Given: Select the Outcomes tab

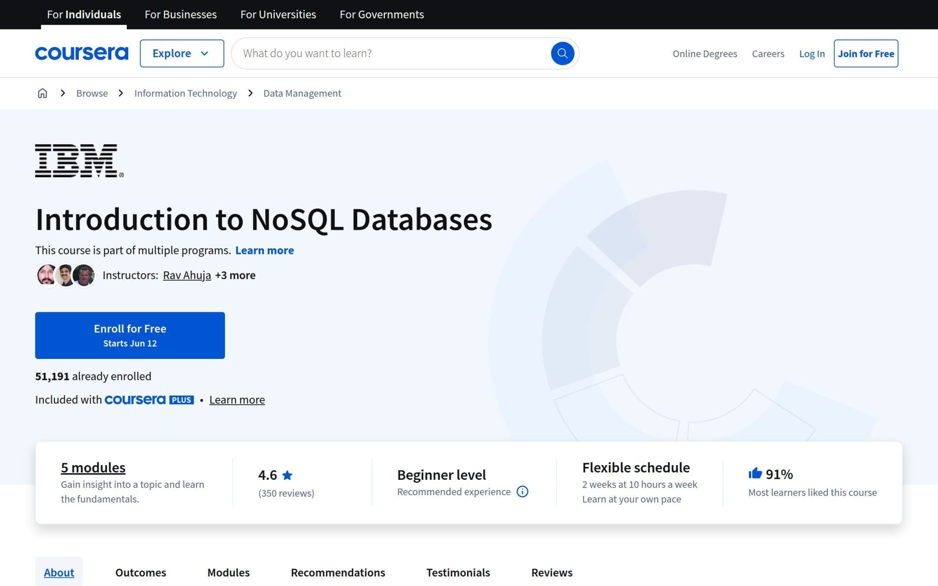Looking at the screenshot, I should tap(141, 573).
